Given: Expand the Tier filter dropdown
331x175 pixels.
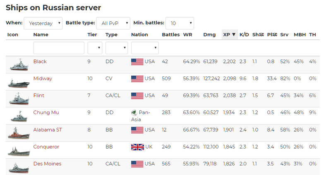Looking at the screenshot, I should tap(95, 48).
